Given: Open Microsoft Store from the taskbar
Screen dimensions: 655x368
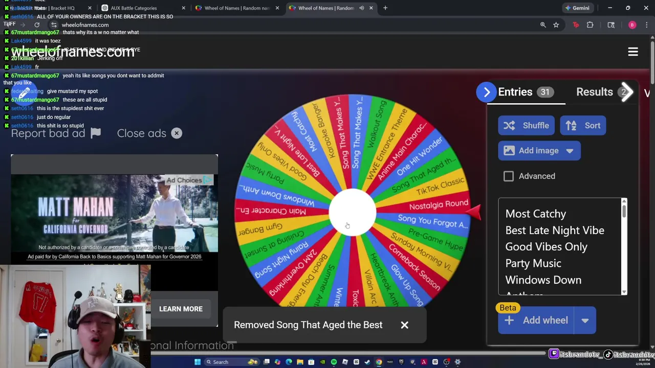Looking at the screenshot, I should pyautogui.click(x=311, y=362).
